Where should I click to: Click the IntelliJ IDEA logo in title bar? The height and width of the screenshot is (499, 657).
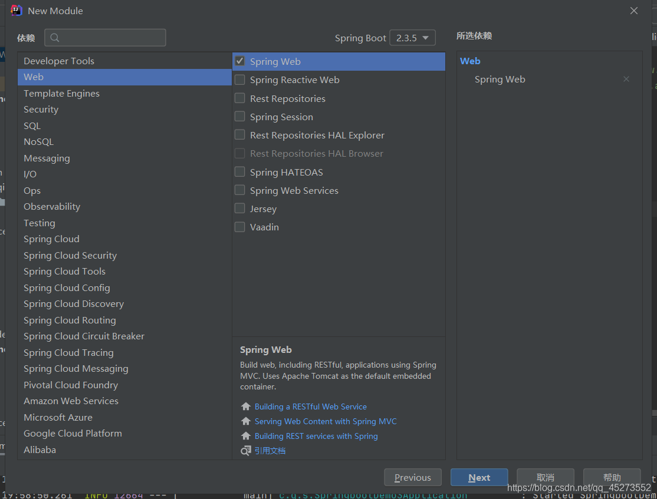(16, 11)
